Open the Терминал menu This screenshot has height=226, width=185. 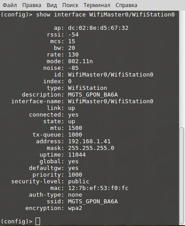[97, 5]
